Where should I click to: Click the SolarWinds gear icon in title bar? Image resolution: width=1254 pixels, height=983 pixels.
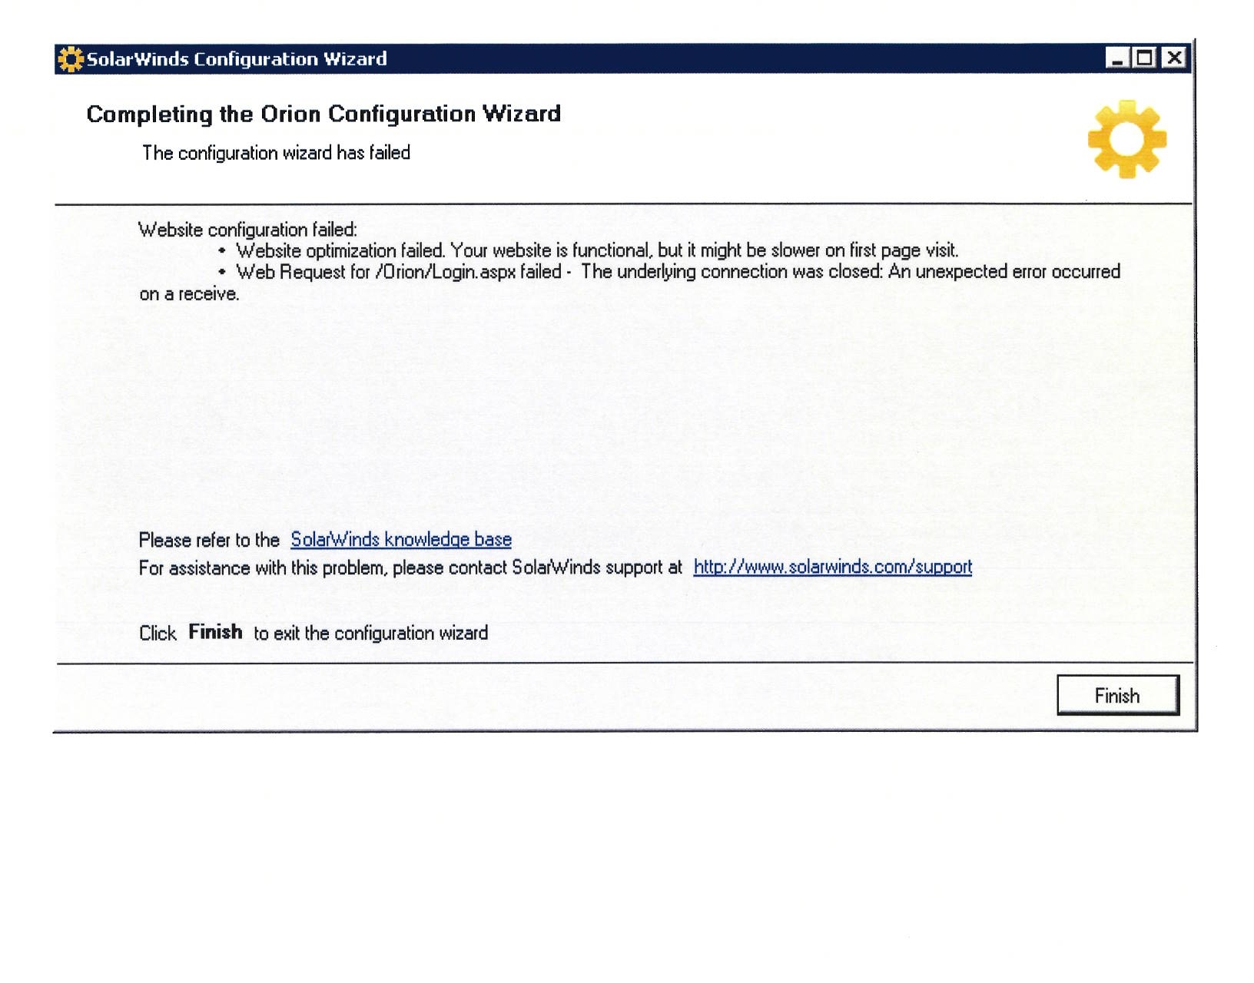pos(70,59)
